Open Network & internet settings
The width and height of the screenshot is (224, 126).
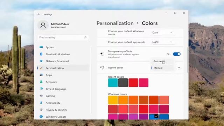pyautogui.click(x=63, y=61)
